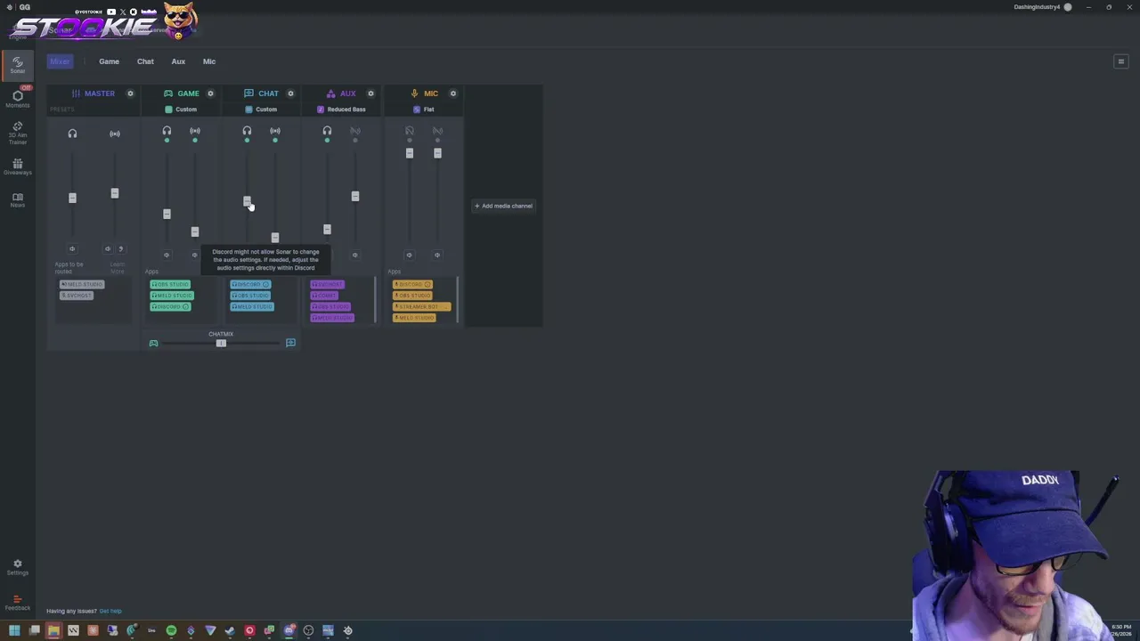Image resolution: width=1140 pixels, height=641 pixels.
Task: Open Steam from the taskbar
Action: coord(230,630)
